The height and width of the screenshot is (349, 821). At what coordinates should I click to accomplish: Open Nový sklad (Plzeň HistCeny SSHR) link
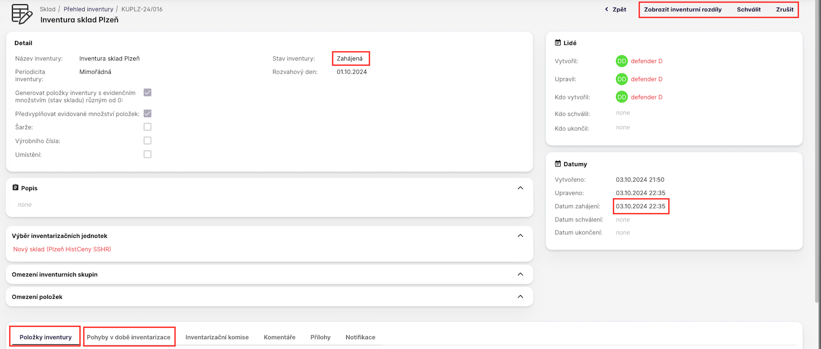(x=62, y=249)
